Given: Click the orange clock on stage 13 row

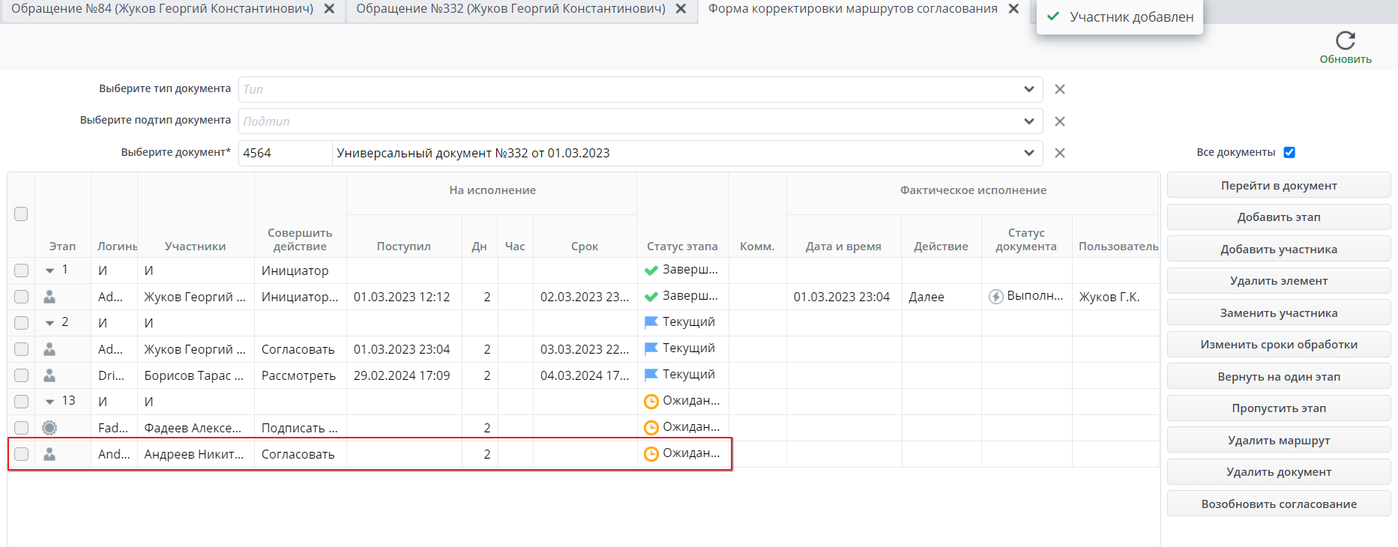Looking at the screenshot, I should (651, 402).
